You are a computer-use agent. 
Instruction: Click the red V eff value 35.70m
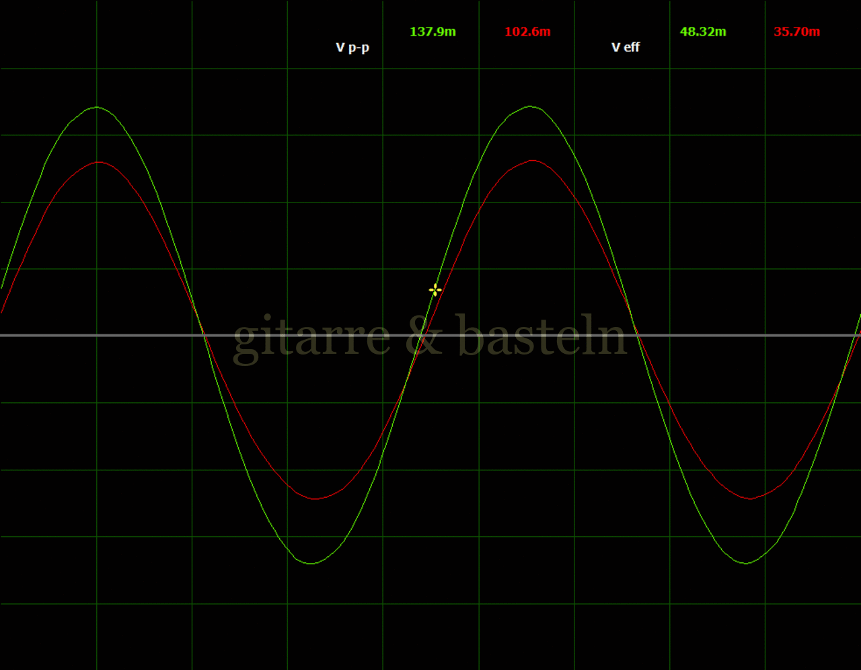point(796,32)
